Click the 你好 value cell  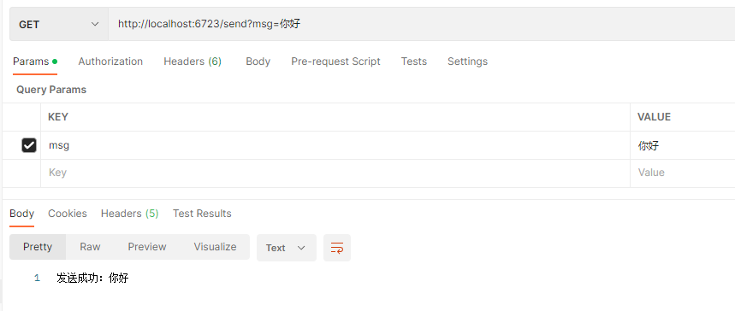[683, 145]
